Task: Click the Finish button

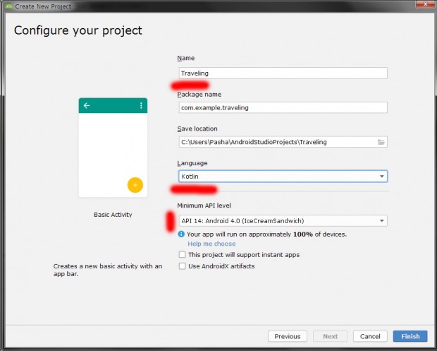Action: [410, 336]
